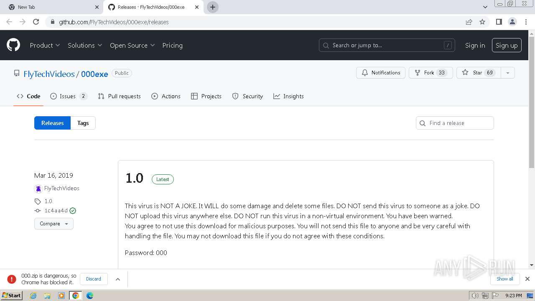Viewport: 535px width, 301px height.
Task: Open the 1.0 release title link
Action: [134, 178]
